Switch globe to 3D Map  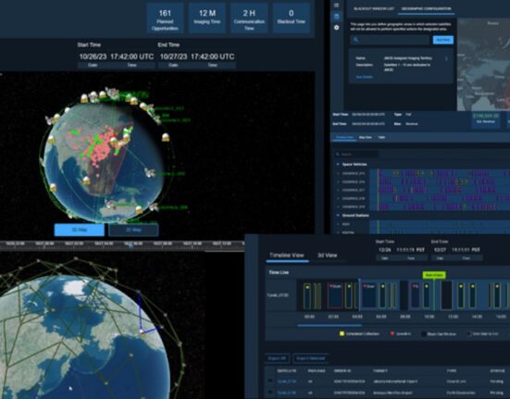coord(79,230)
